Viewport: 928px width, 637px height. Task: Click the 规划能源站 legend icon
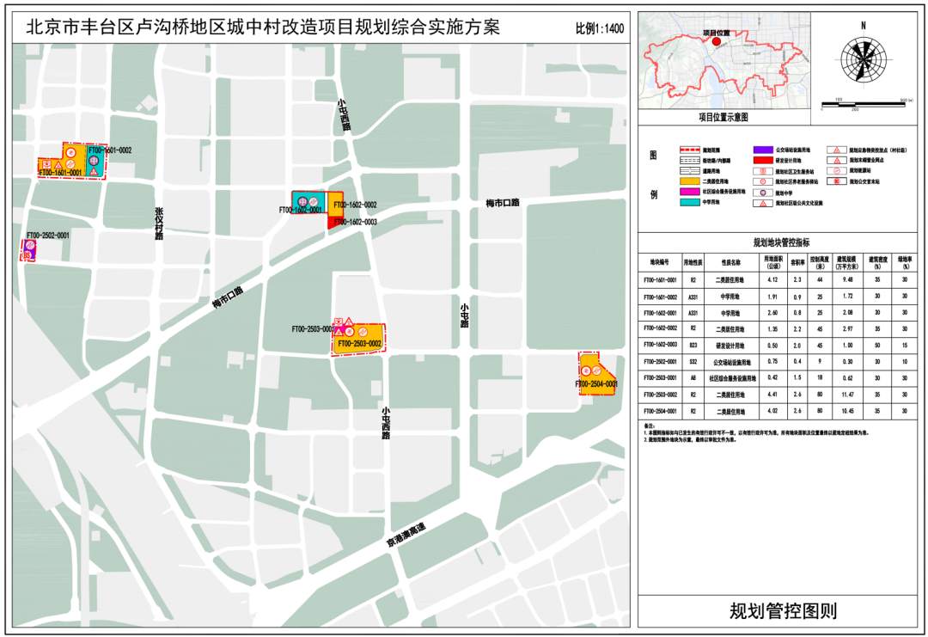pos(837,171)
